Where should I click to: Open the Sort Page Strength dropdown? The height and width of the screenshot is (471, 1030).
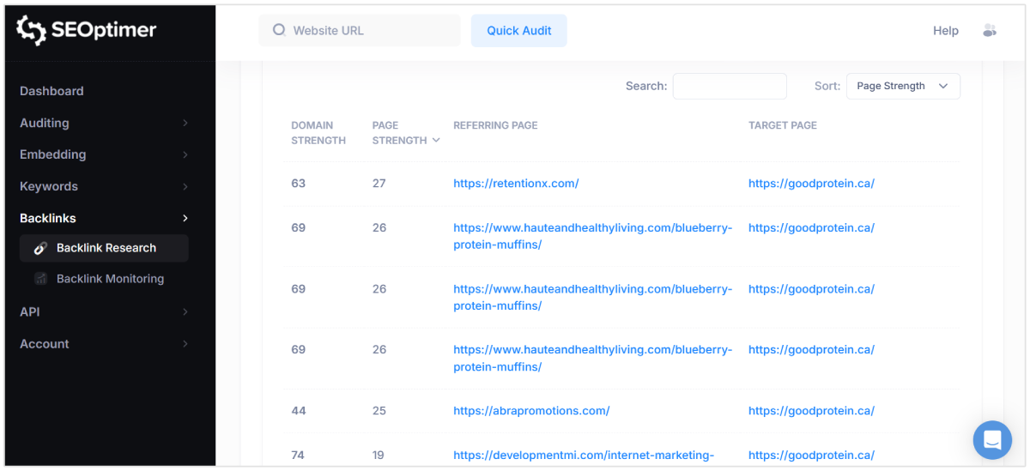click(x=903, y=86)
